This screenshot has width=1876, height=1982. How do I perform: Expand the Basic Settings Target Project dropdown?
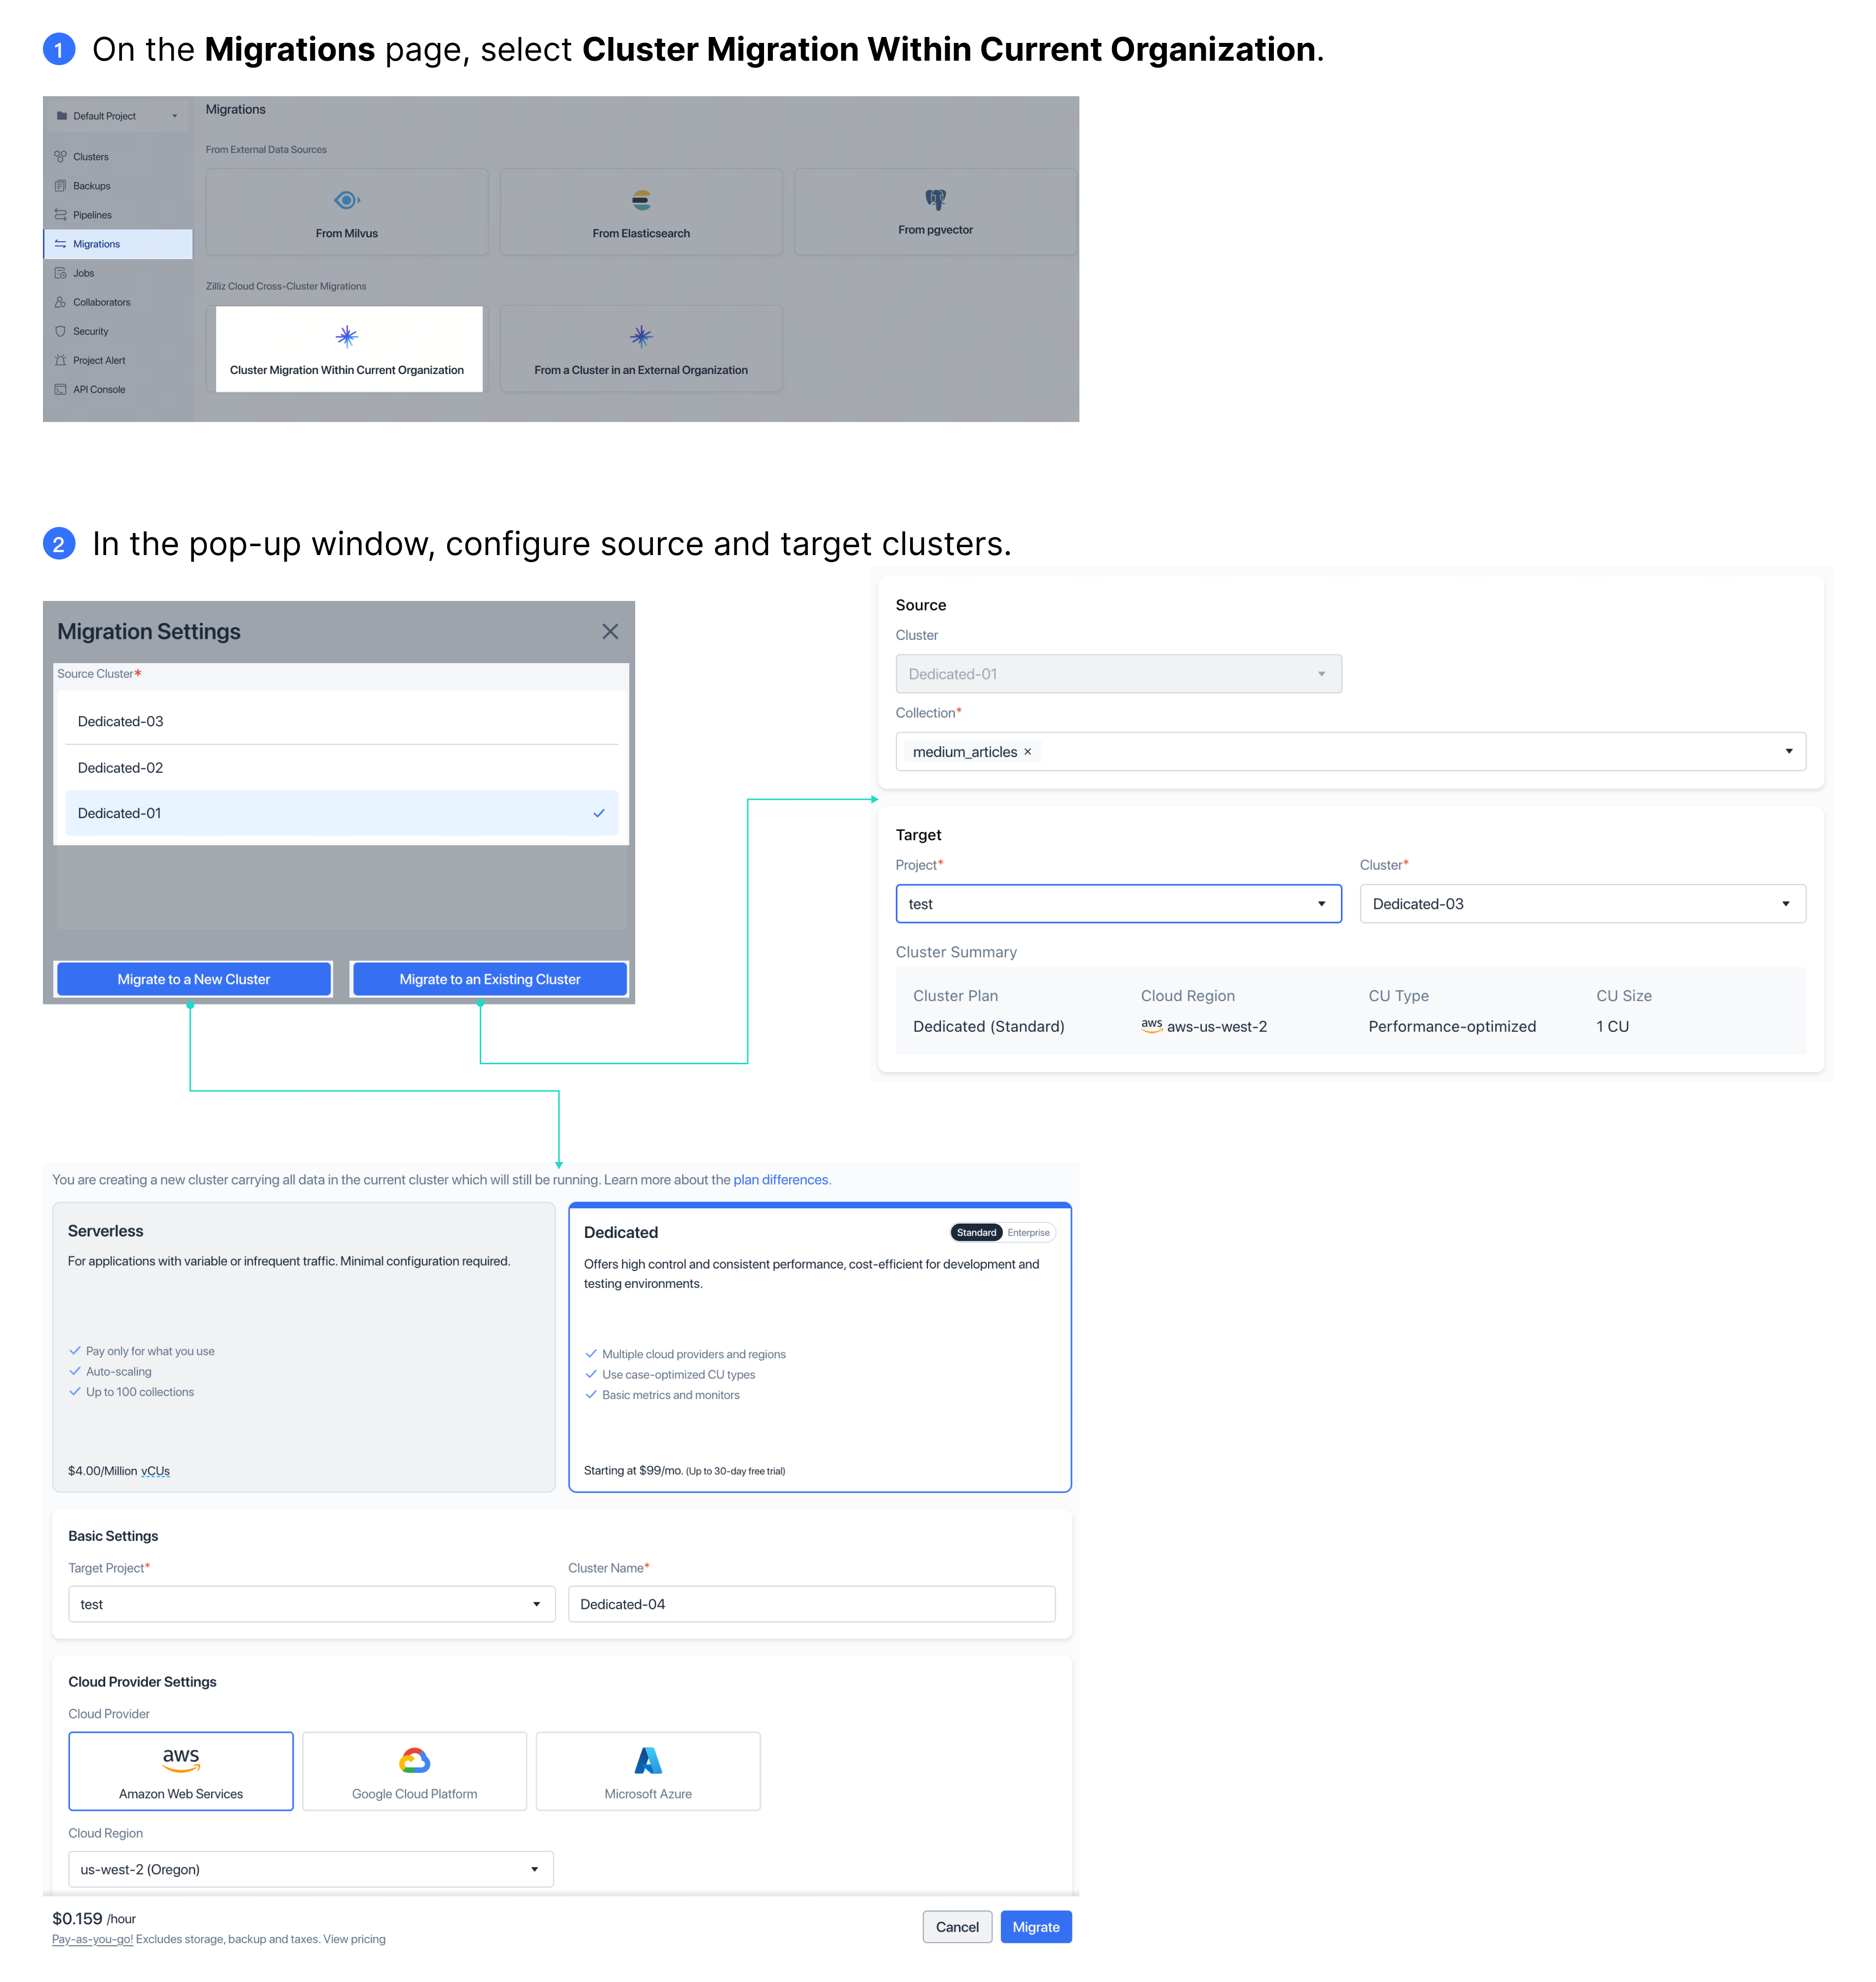[x=311, y=1603]
